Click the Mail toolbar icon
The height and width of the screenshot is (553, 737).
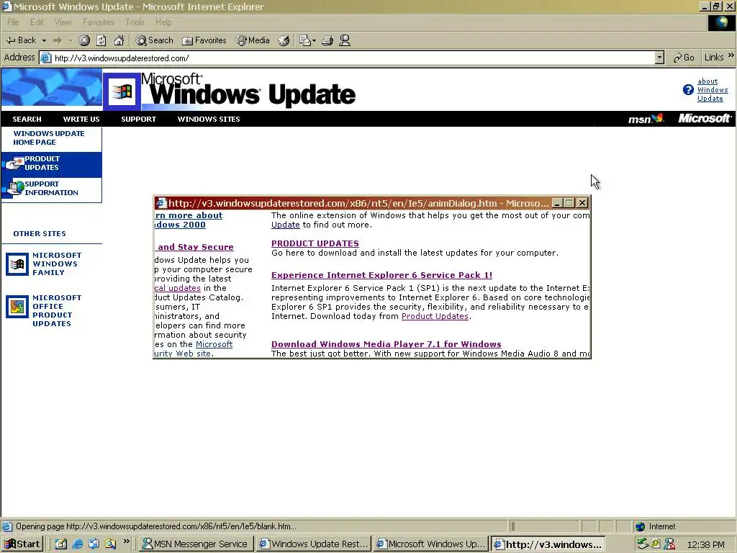(x=305, y=40)
